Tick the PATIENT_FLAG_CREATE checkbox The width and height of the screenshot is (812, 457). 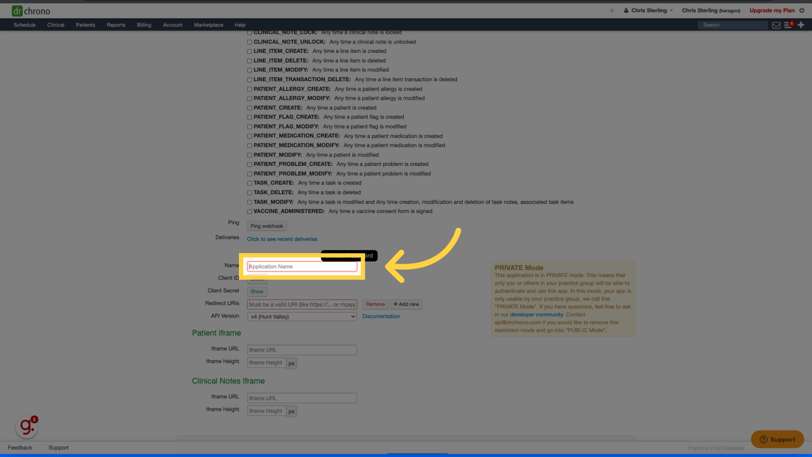[x=250, y=117]
